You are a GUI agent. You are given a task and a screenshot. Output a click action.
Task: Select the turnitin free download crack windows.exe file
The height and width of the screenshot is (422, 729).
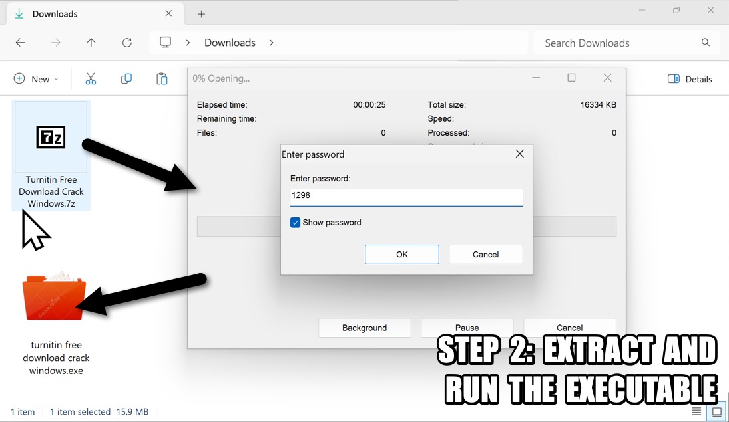(x=56, y=324)
